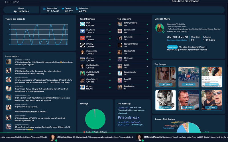Image resolution: width=228 pixels, height=142 pixels.
Task: Open the @MICHELEMUPO handle in profile card
Action: click(x=178, y=37)
